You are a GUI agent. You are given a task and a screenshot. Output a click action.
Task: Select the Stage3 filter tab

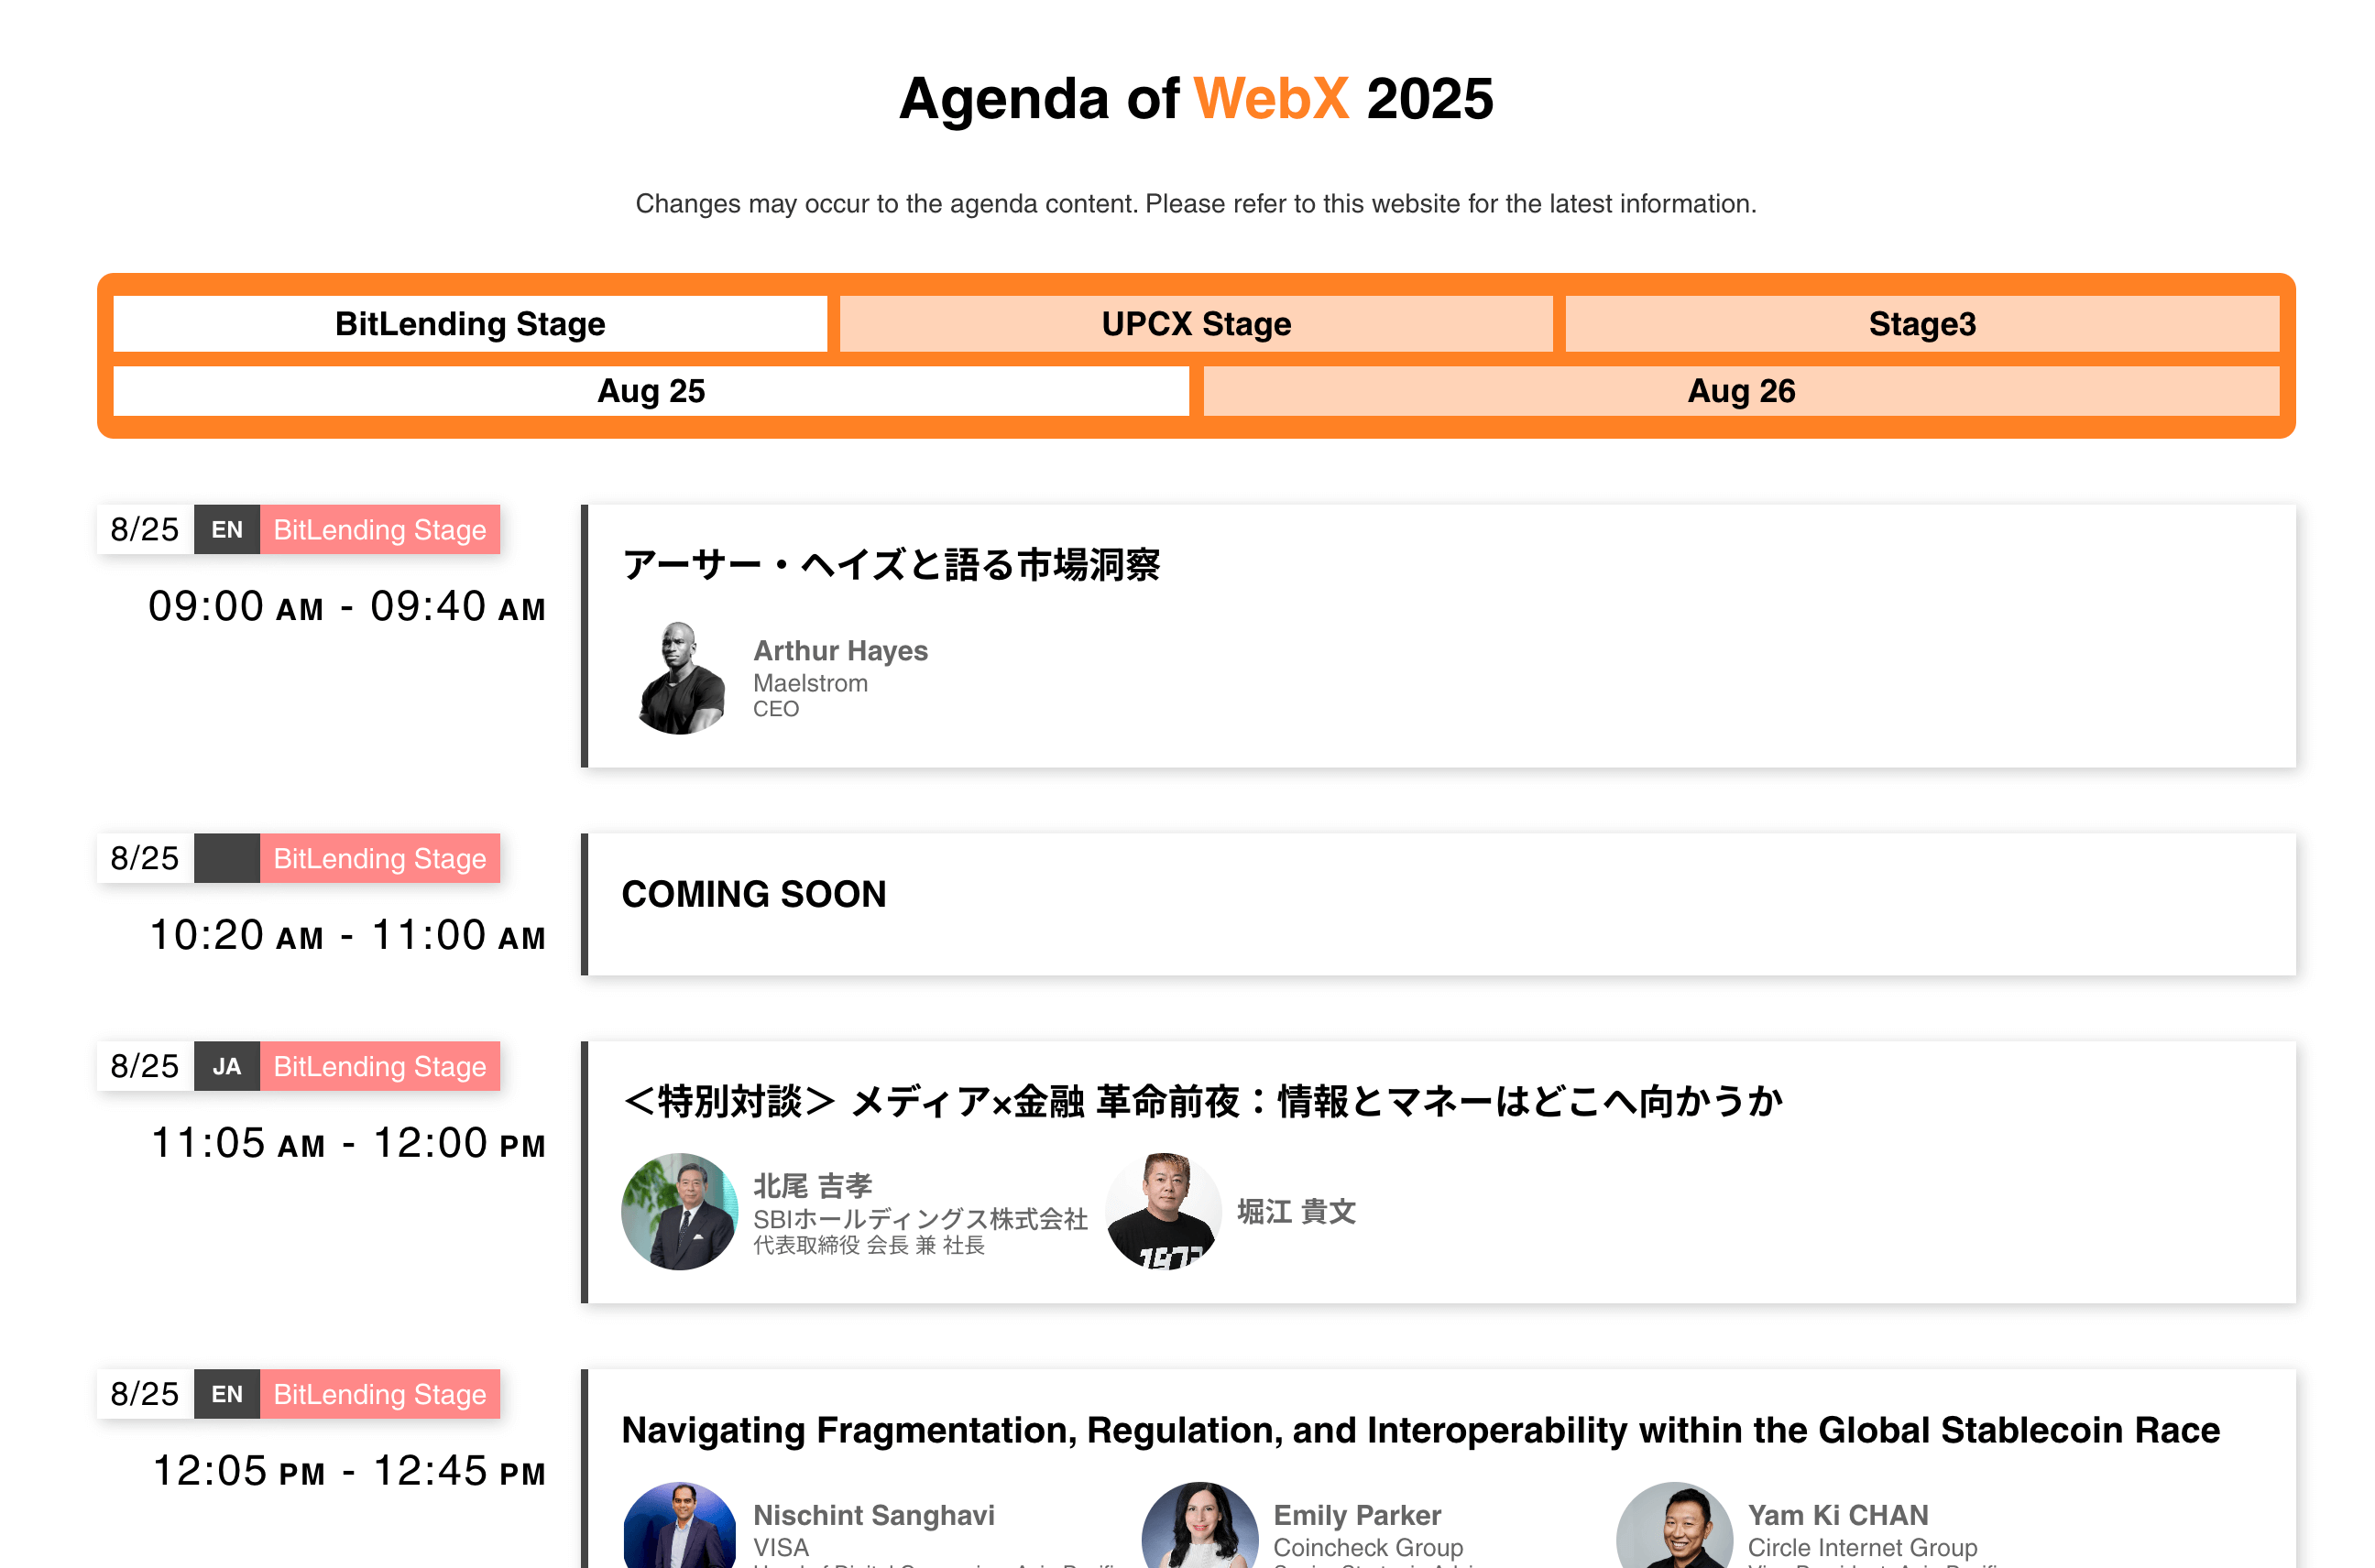1921,323
